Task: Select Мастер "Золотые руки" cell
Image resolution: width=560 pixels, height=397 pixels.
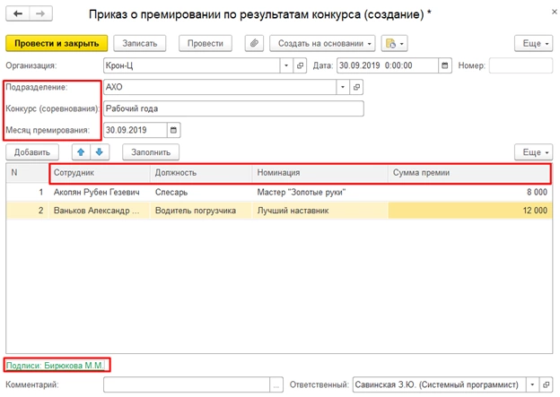Action: tap(320, 193)
